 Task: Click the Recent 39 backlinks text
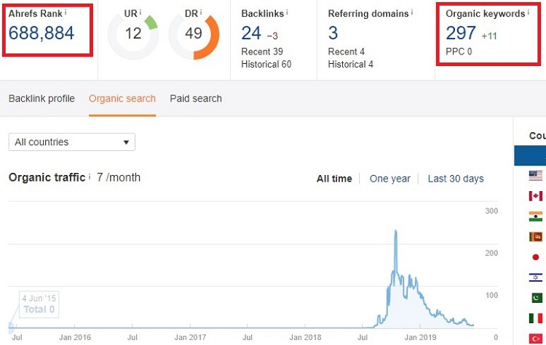262,52
